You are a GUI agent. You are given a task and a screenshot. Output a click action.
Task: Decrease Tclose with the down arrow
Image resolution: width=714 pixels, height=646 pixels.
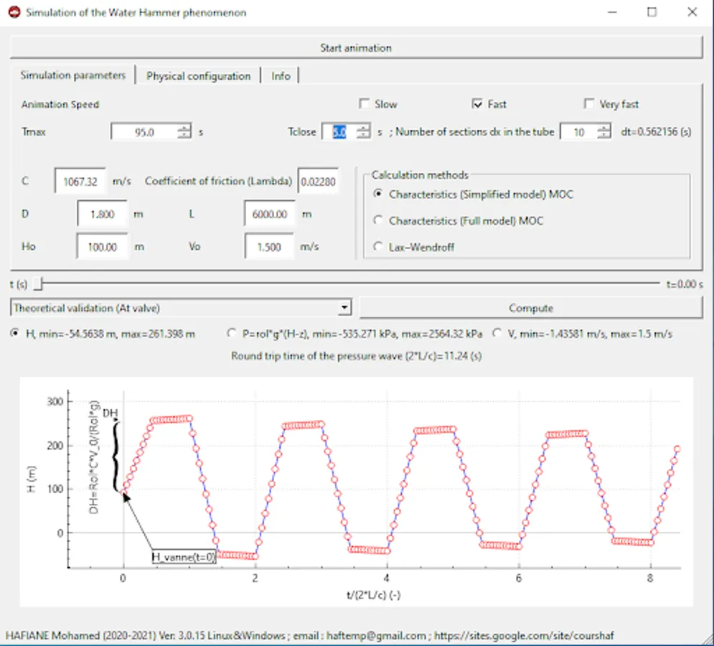pos(363,136)
